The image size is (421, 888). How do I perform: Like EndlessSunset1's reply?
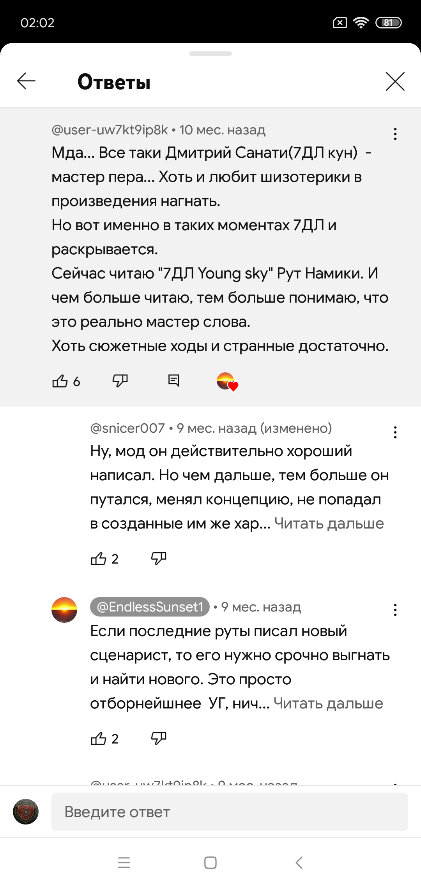click(99, 739)
